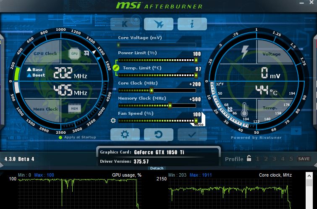Click the Core clock graph

(x=231, y=193)
